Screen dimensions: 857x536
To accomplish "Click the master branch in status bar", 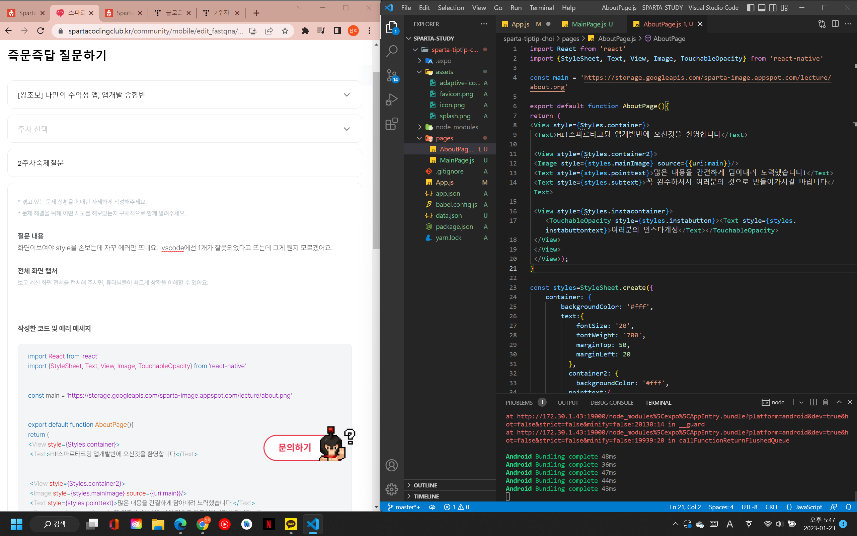I will point(404,507).
